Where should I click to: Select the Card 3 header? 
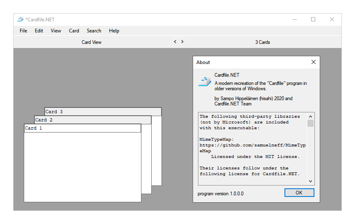pyautogui.click(x=103, y=112)
